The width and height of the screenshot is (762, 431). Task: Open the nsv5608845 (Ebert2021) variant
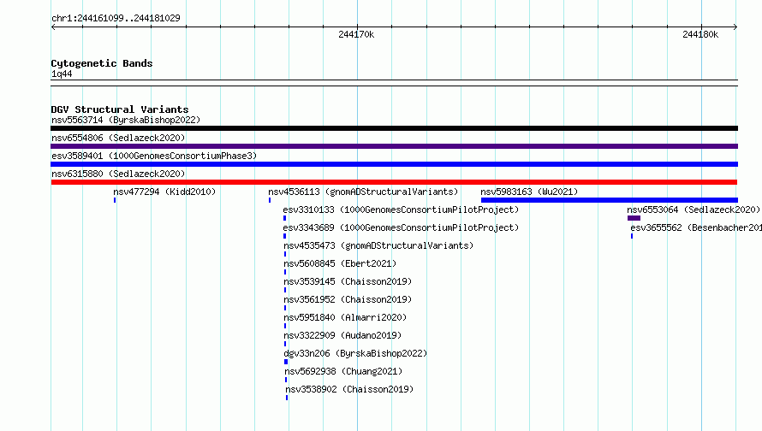pyautogui.click(x=340, y=263)
